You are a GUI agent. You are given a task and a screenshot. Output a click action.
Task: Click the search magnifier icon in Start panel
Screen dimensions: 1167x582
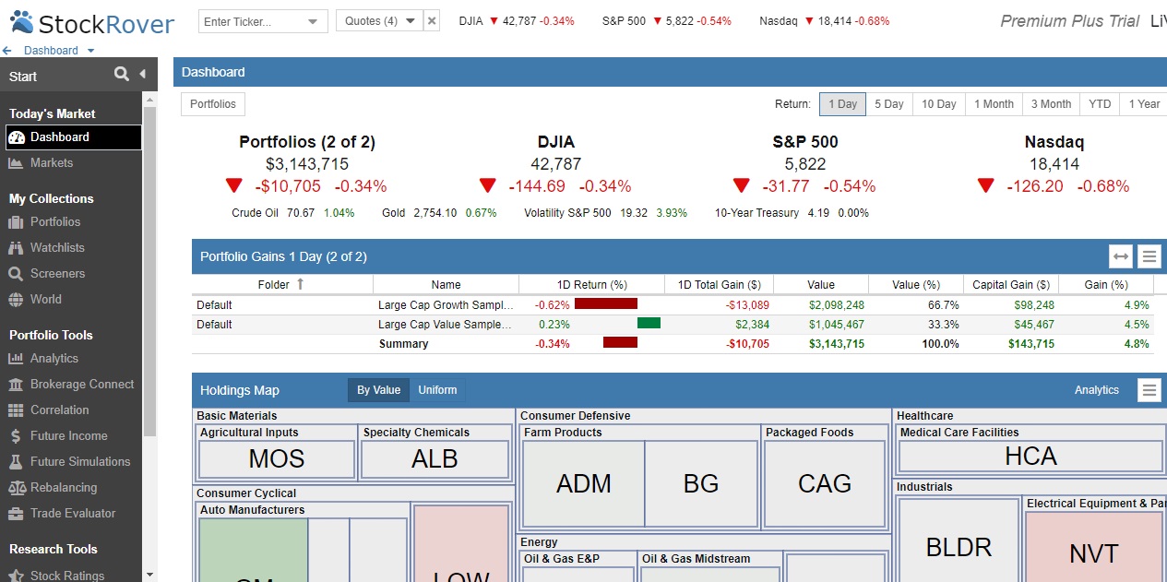coord(121,75)
